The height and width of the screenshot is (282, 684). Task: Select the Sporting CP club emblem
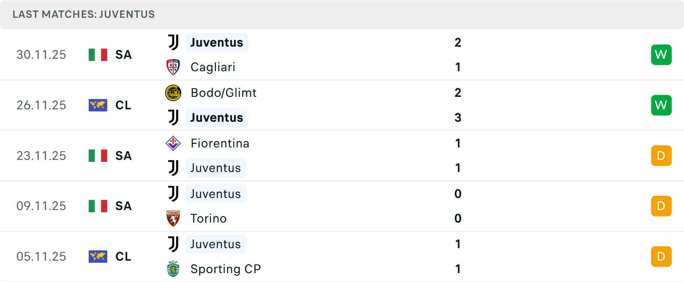coord(173,269)
